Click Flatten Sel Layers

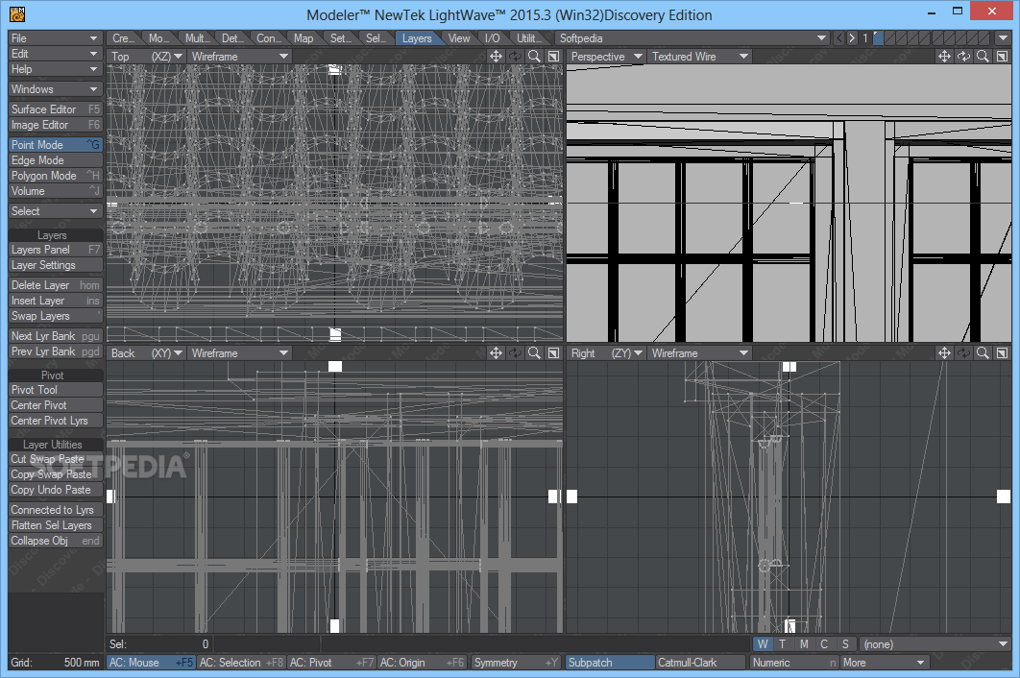(x=56, y=525)
